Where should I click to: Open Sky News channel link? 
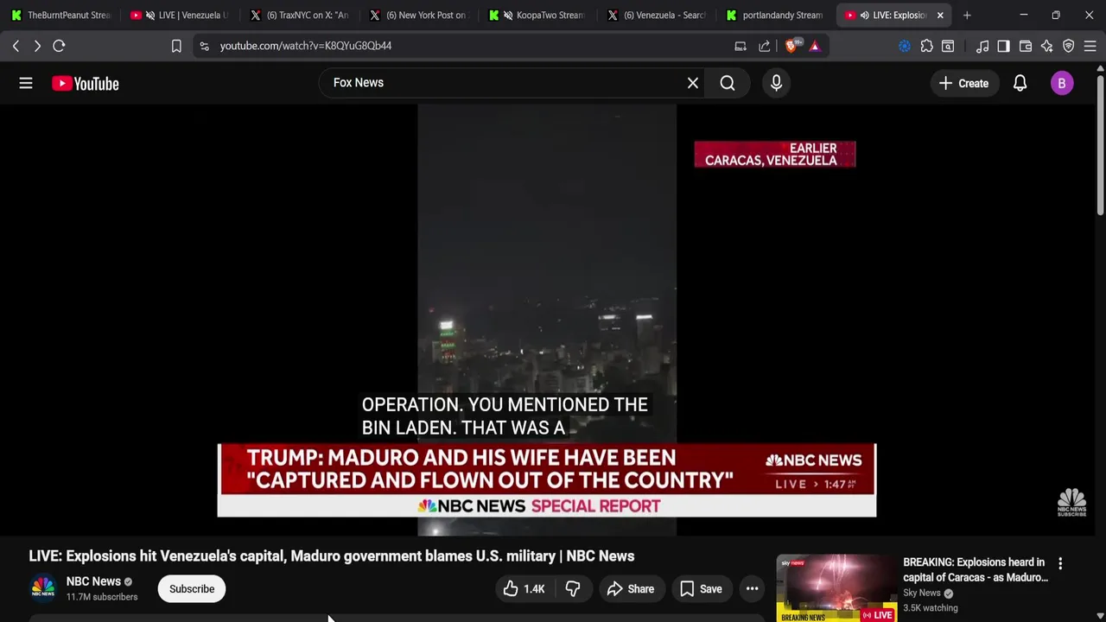click(922, 593)
